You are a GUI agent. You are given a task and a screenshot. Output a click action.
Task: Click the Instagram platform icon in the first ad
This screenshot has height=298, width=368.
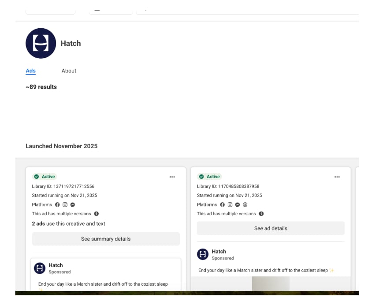[65, 205]
